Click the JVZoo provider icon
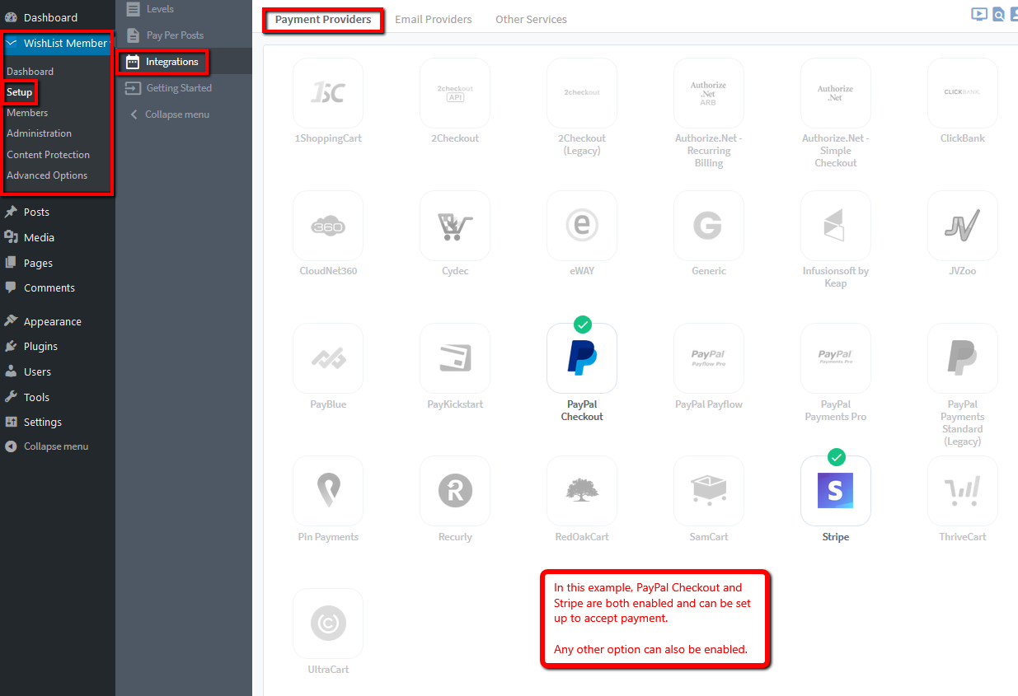Viewport: 1018px width, 696px height. point(963,226)
